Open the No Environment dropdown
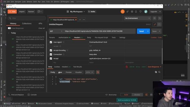Screen dimensions: 190x107 point(137,18)
